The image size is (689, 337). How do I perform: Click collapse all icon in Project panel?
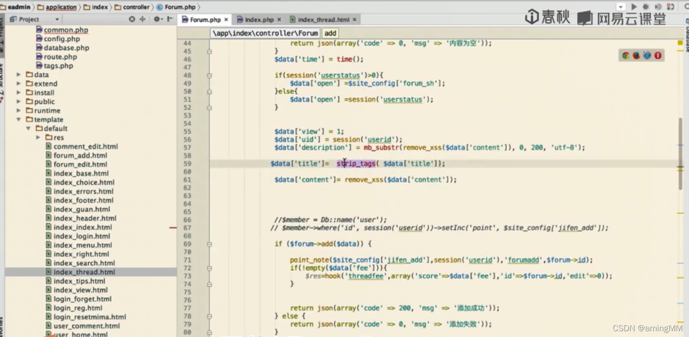tap(143, 19)
